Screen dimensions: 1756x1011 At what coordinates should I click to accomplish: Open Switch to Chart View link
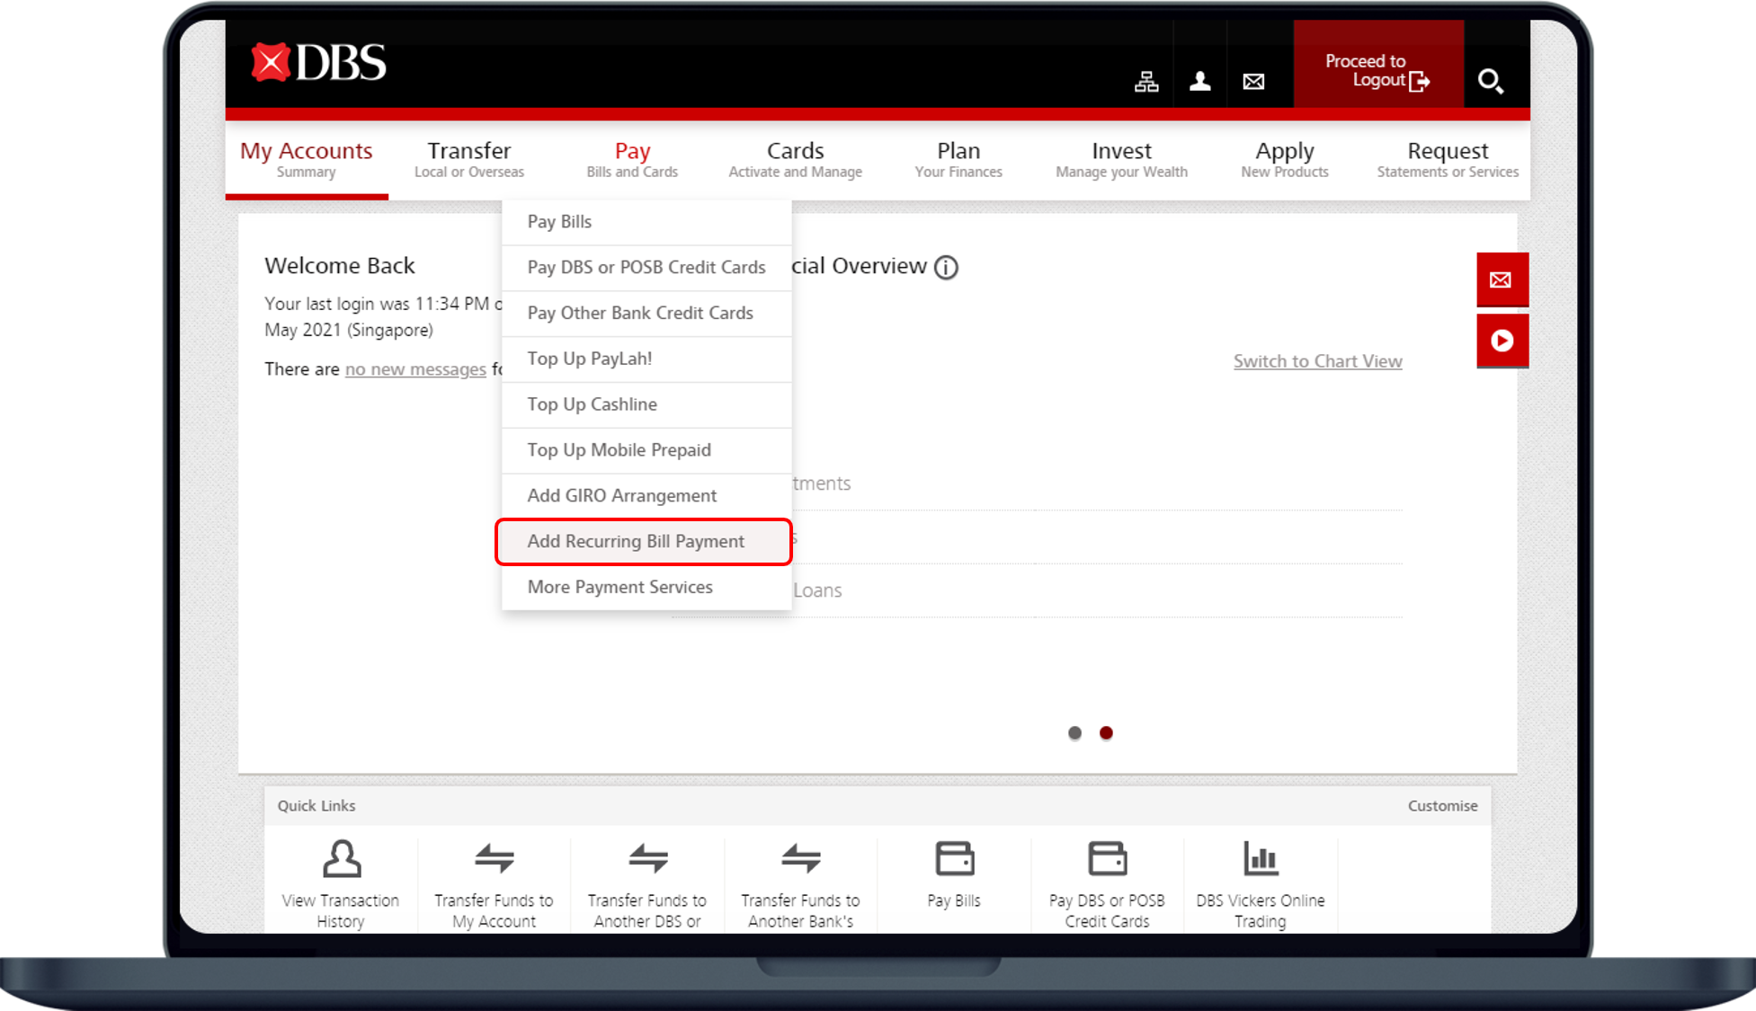tap(1317, 360)
